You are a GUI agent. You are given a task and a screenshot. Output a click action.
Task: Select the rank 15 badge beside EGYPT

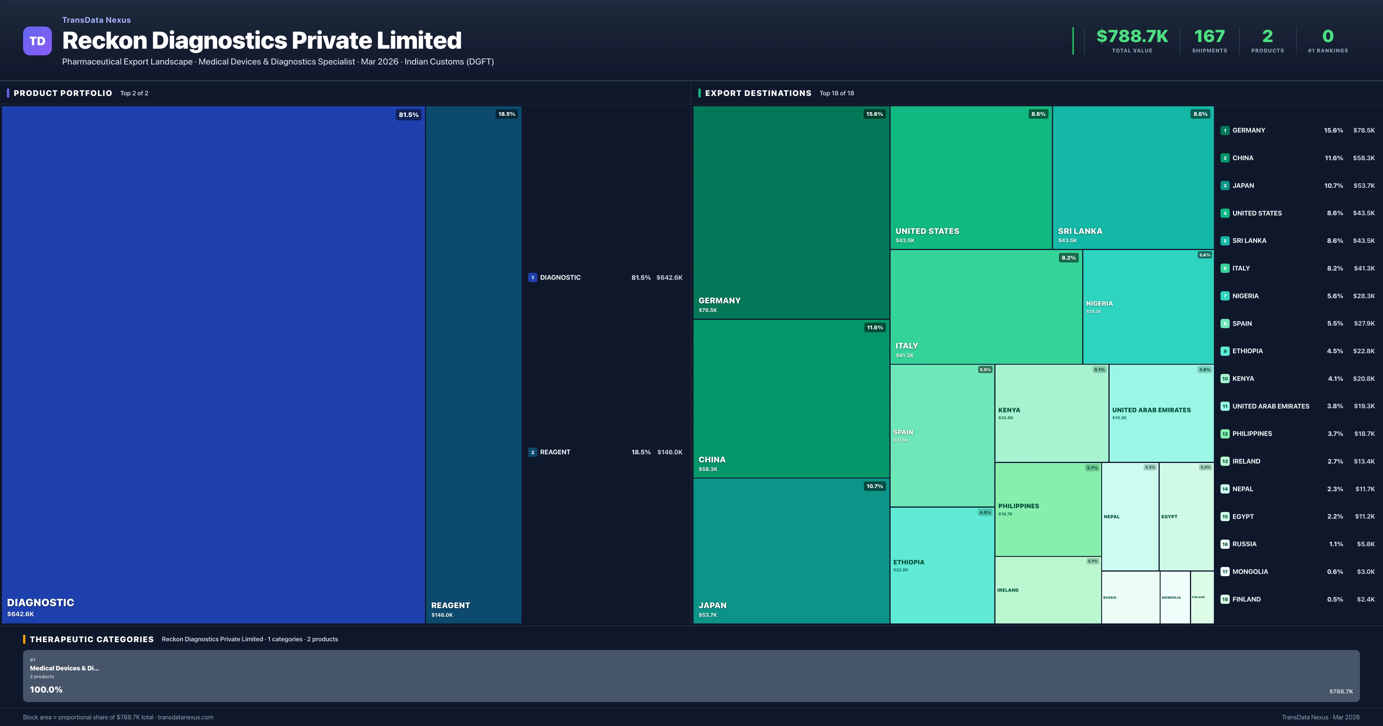tap(1226, 516)
